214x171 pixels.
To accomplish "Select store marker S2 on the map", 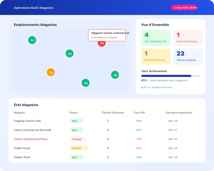I will 70,53.
